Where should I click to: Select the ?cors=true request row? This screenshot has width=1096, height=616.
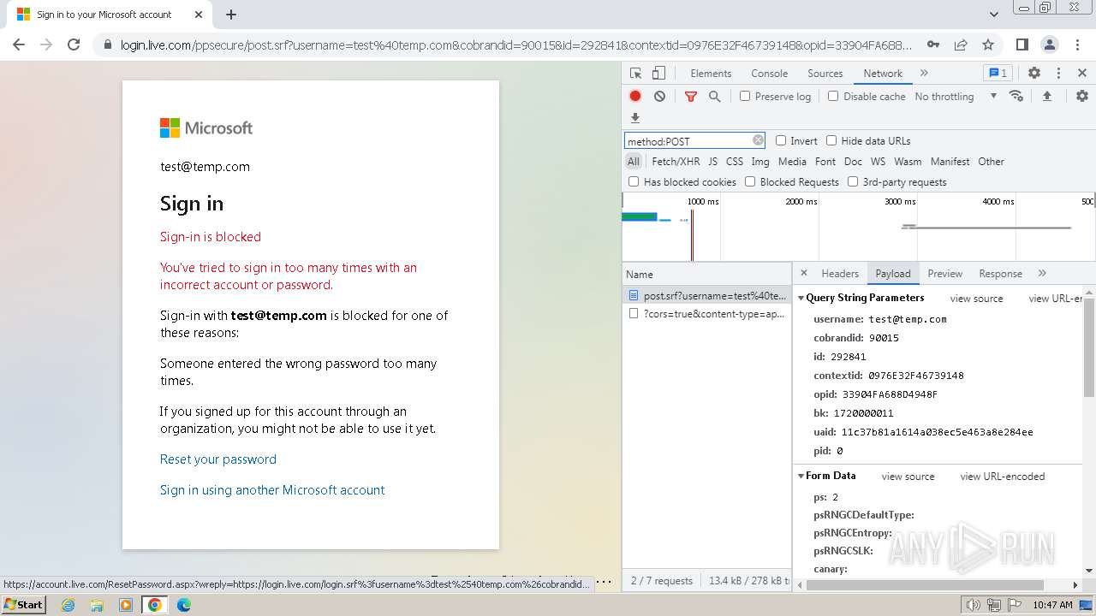707,314
